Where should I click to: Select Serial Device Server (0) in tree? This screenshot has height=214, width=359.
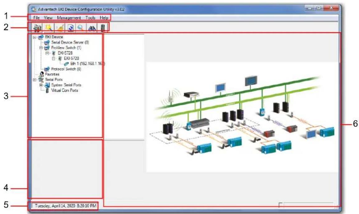click(x=70, y=42)
